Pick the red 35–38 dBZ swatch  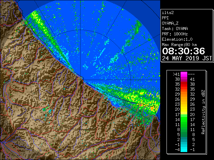(184, 84)
